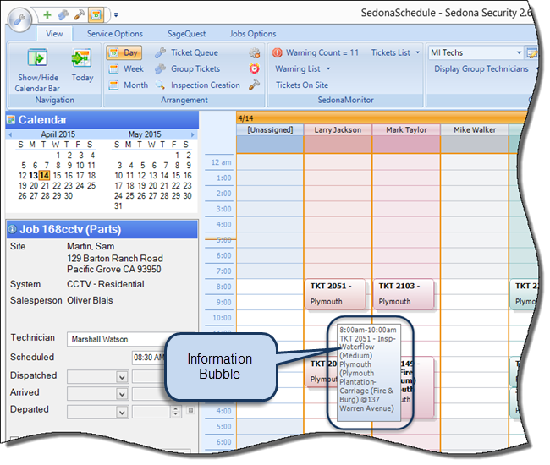Switch to Week arrangement view

point(126,69)
